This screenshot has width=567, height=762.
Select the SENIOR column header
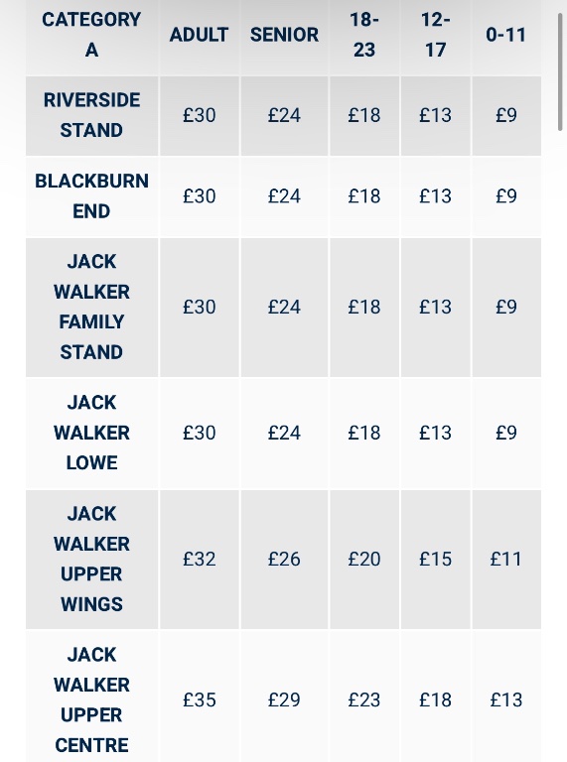284,35
